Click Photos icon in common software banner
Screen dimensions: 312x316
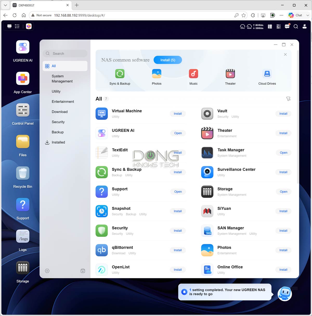(157, 74)
